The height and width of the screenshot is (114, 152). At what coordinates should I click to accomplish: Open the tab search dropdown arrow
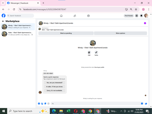(3, 3)
